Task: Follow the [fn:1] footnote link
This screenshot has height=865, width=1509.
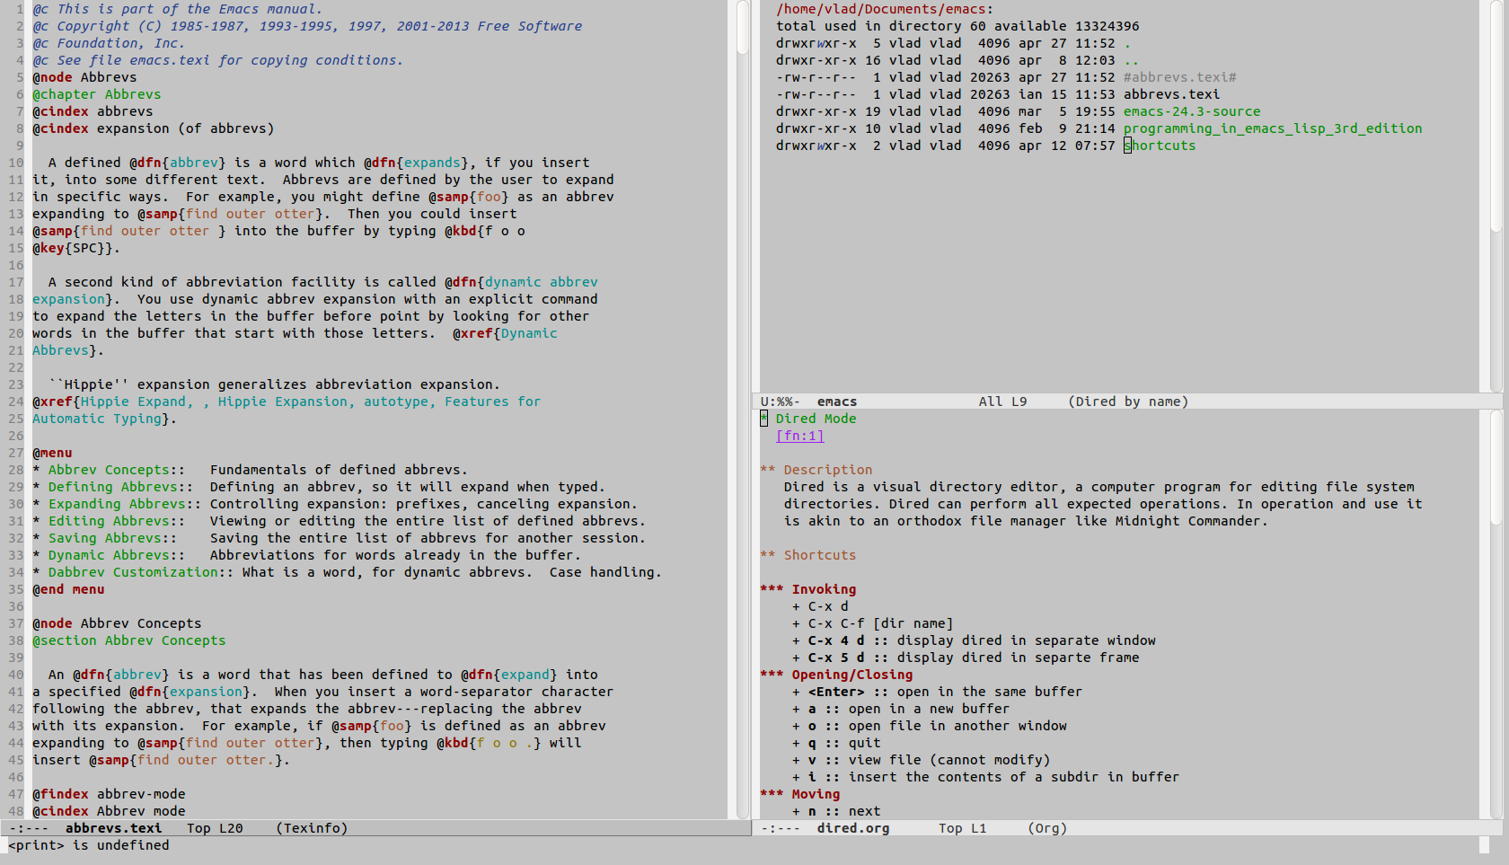Action: tap(799, 436)
